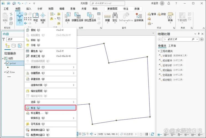The image size is (206, 138).
Task: Go to previous extent with blue arrow
Action: (26, 23)
